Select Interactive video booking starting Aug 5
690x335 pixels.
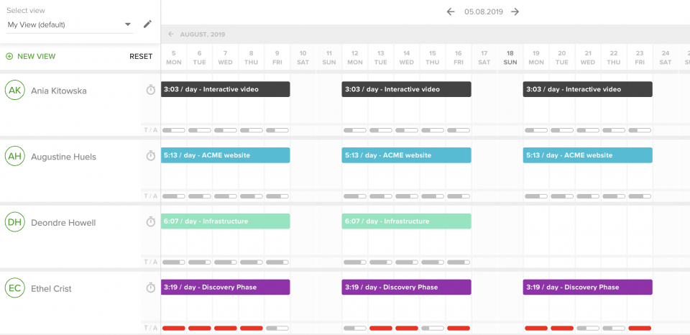[x=225, y=89]
